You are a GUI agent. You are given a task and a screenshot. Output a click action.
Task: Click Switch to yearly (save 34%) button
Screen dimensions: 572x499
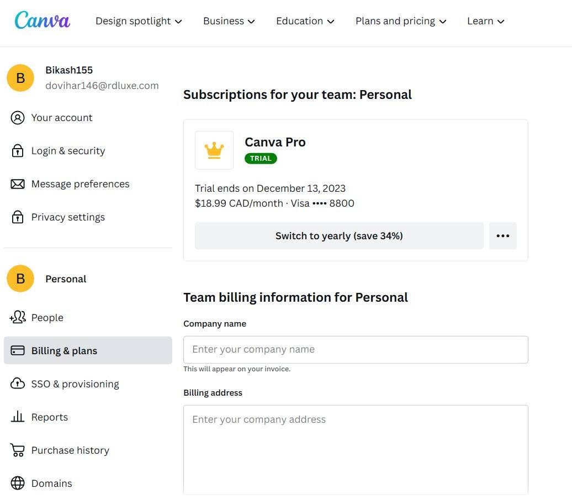pyautogui.click(x=339, y=236)
